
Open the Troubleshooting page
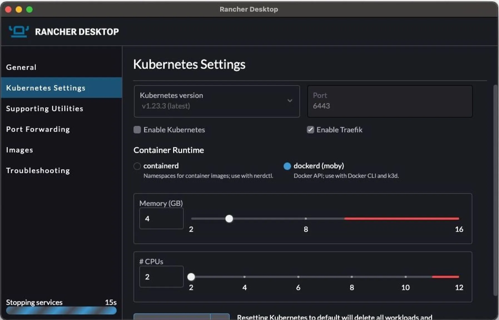(38, 170)
